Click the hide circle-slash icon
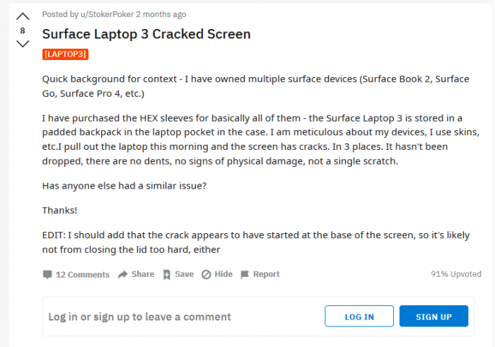Screen dimensions: 495x347 (206, 274)
